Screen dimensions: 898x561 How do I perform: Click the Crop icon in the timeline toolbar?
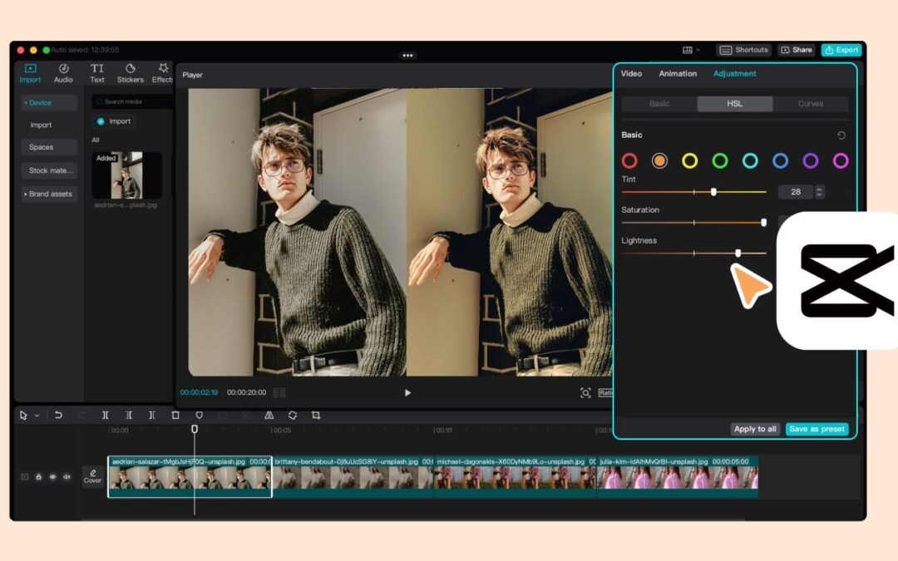(x=316, y=415)
